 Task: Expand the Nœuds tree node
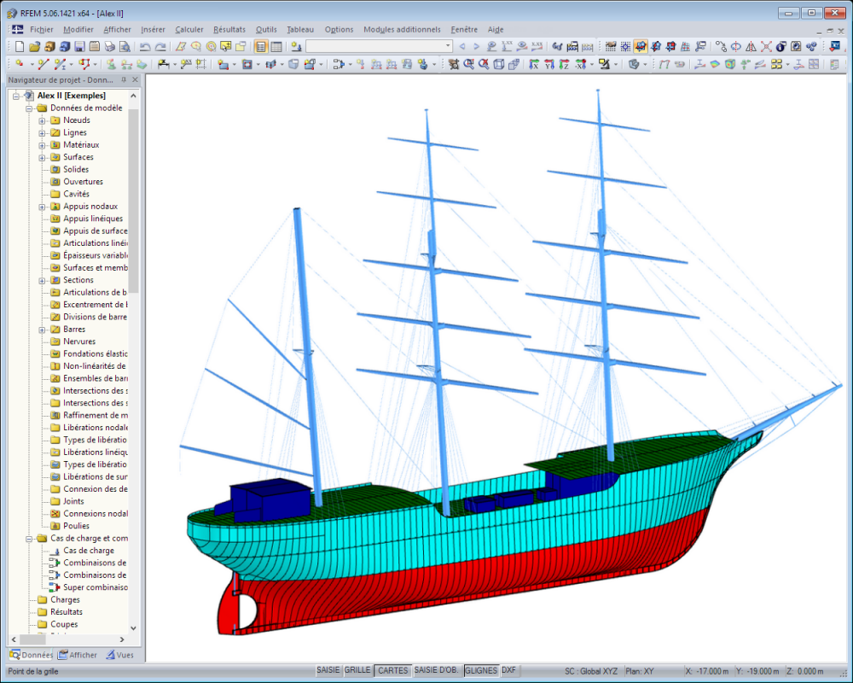pyautogui.click(x=42, y=120)
